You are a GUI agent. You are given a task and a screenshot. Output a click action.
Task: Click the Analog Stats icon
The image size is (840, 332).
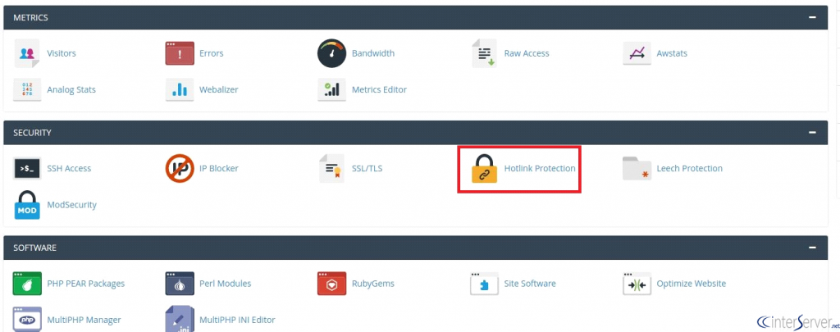click(27, 89)
